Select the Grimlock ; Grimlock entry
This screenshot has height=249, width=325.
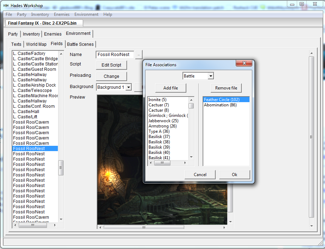(168, 116)
